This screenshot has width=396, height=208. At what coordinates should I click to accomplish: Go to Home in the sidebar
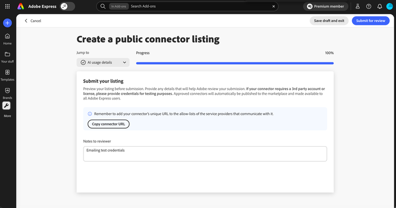pos(7,39)
